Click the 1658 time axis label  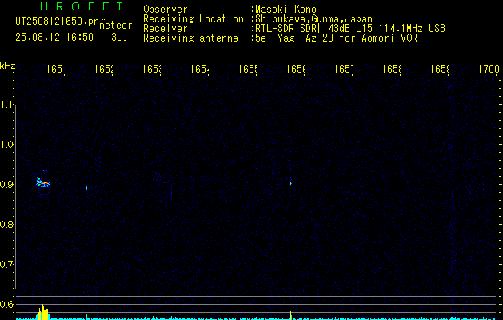pos(392,69)
